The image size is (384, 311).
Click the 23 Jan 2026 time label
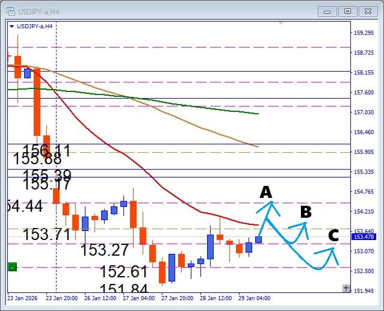click(22, 298)
